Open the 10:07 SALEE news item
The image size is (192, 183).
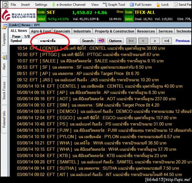click(90, 61)
